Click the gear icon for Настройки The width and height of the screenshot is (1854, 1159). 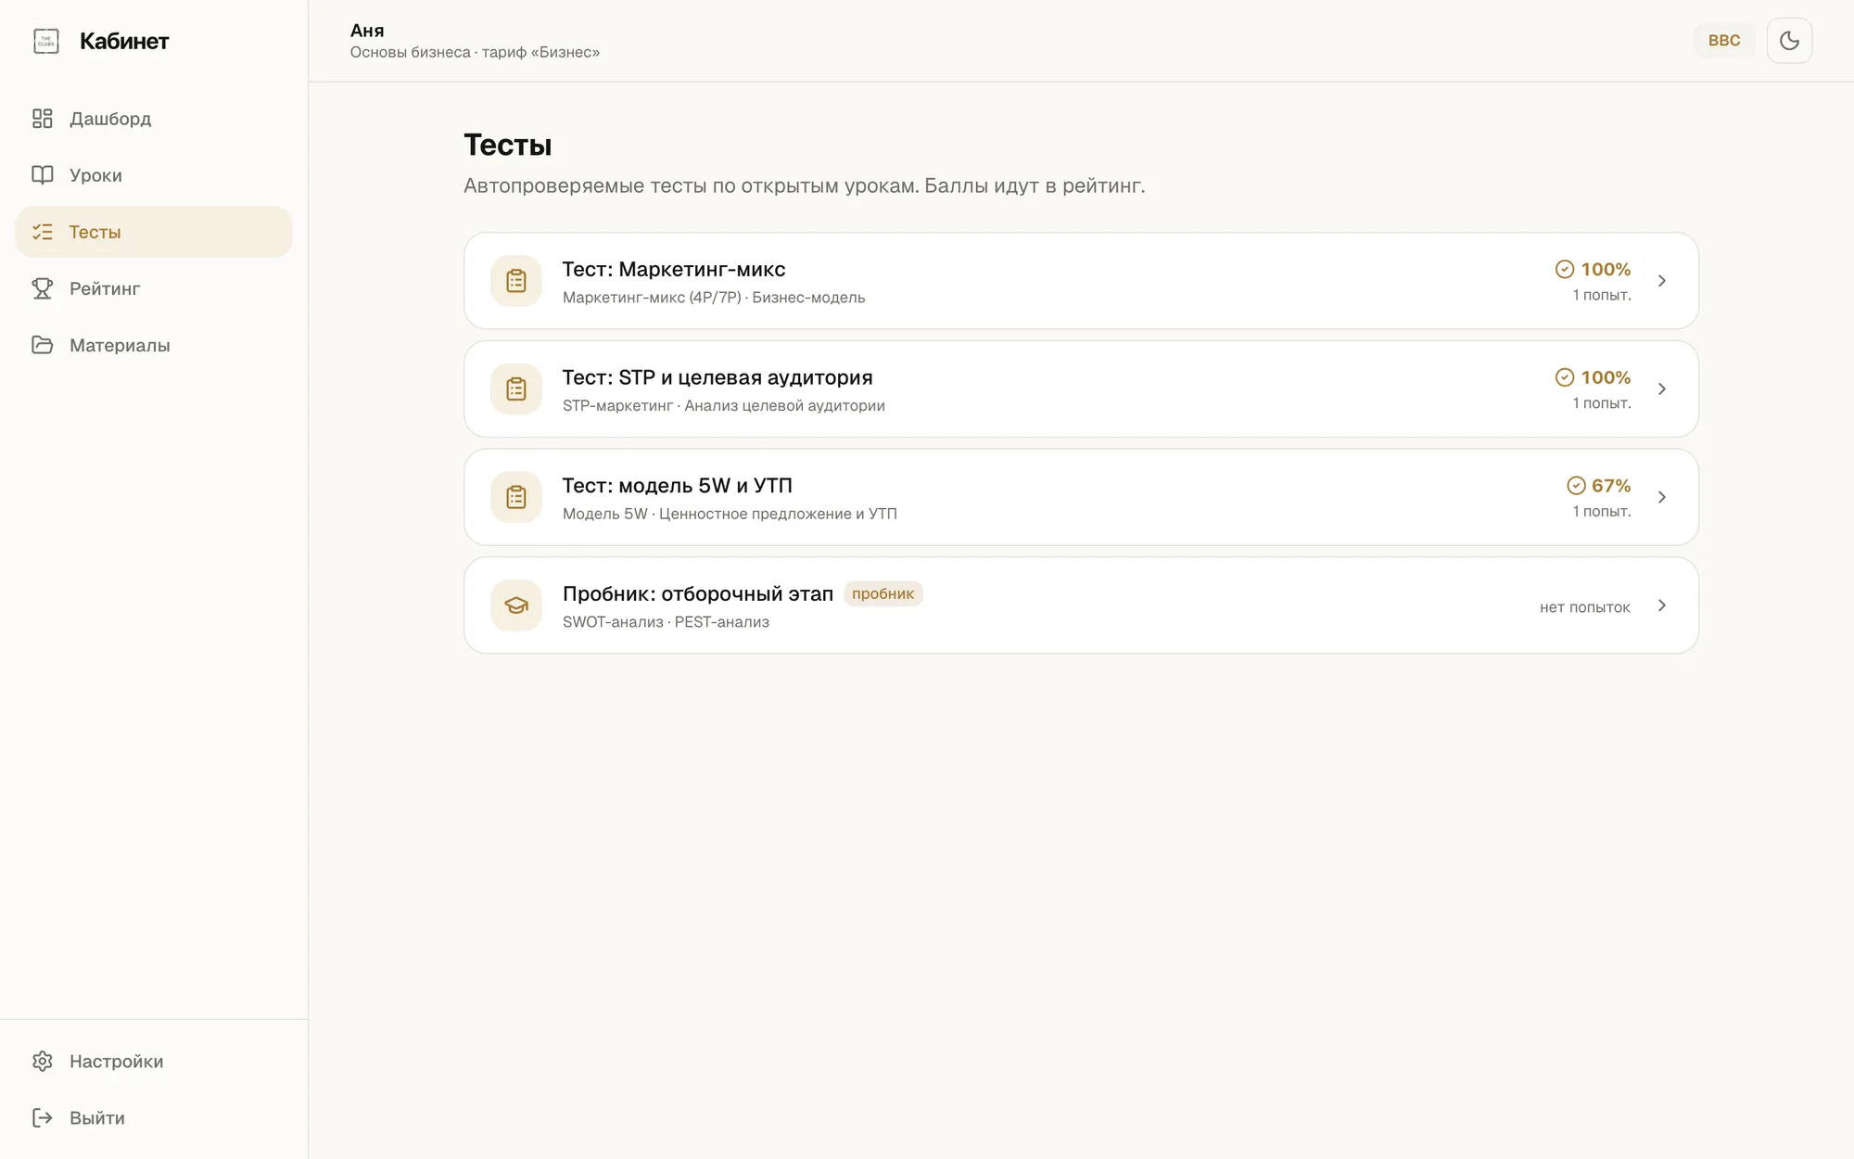(43, 1062)
